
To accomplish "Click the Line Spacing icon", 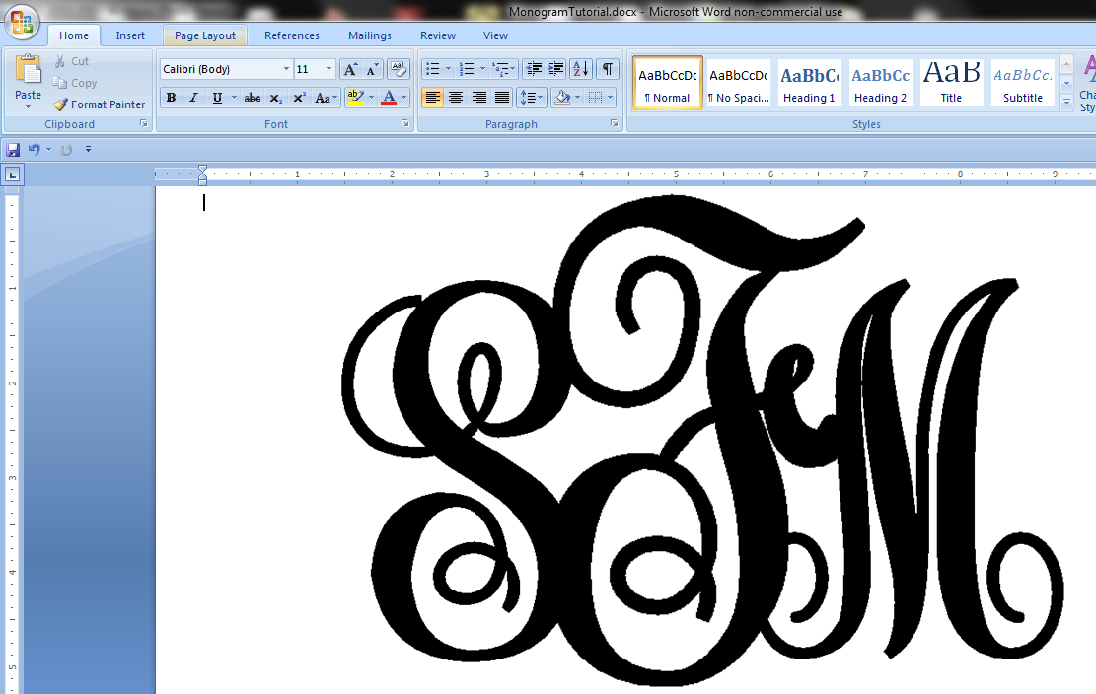I will pos(528,98).
